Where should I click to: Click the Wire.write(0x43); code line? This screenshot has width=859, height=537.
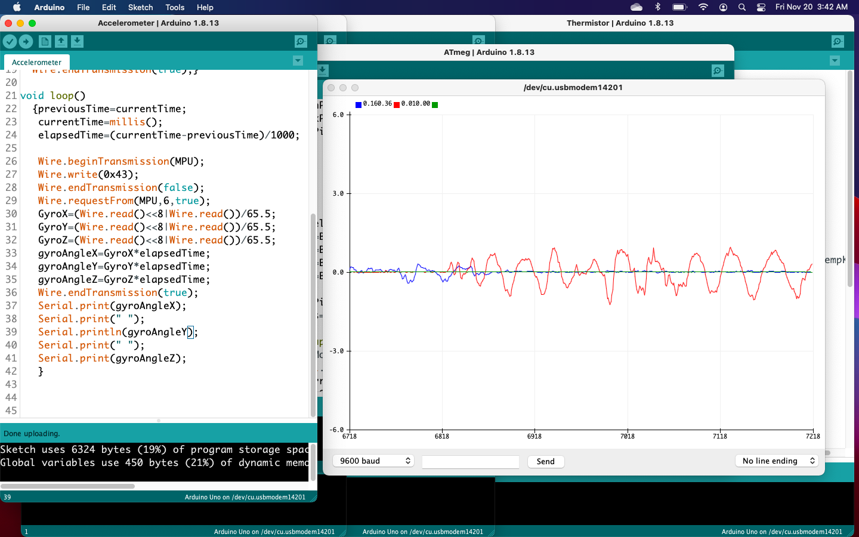pyautogui.click(x=88, y=174)
